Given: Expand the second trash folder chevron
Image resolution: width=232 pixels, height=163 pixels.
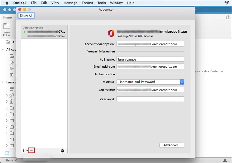Looking at the screenshot, I should [x=7, y=102].
